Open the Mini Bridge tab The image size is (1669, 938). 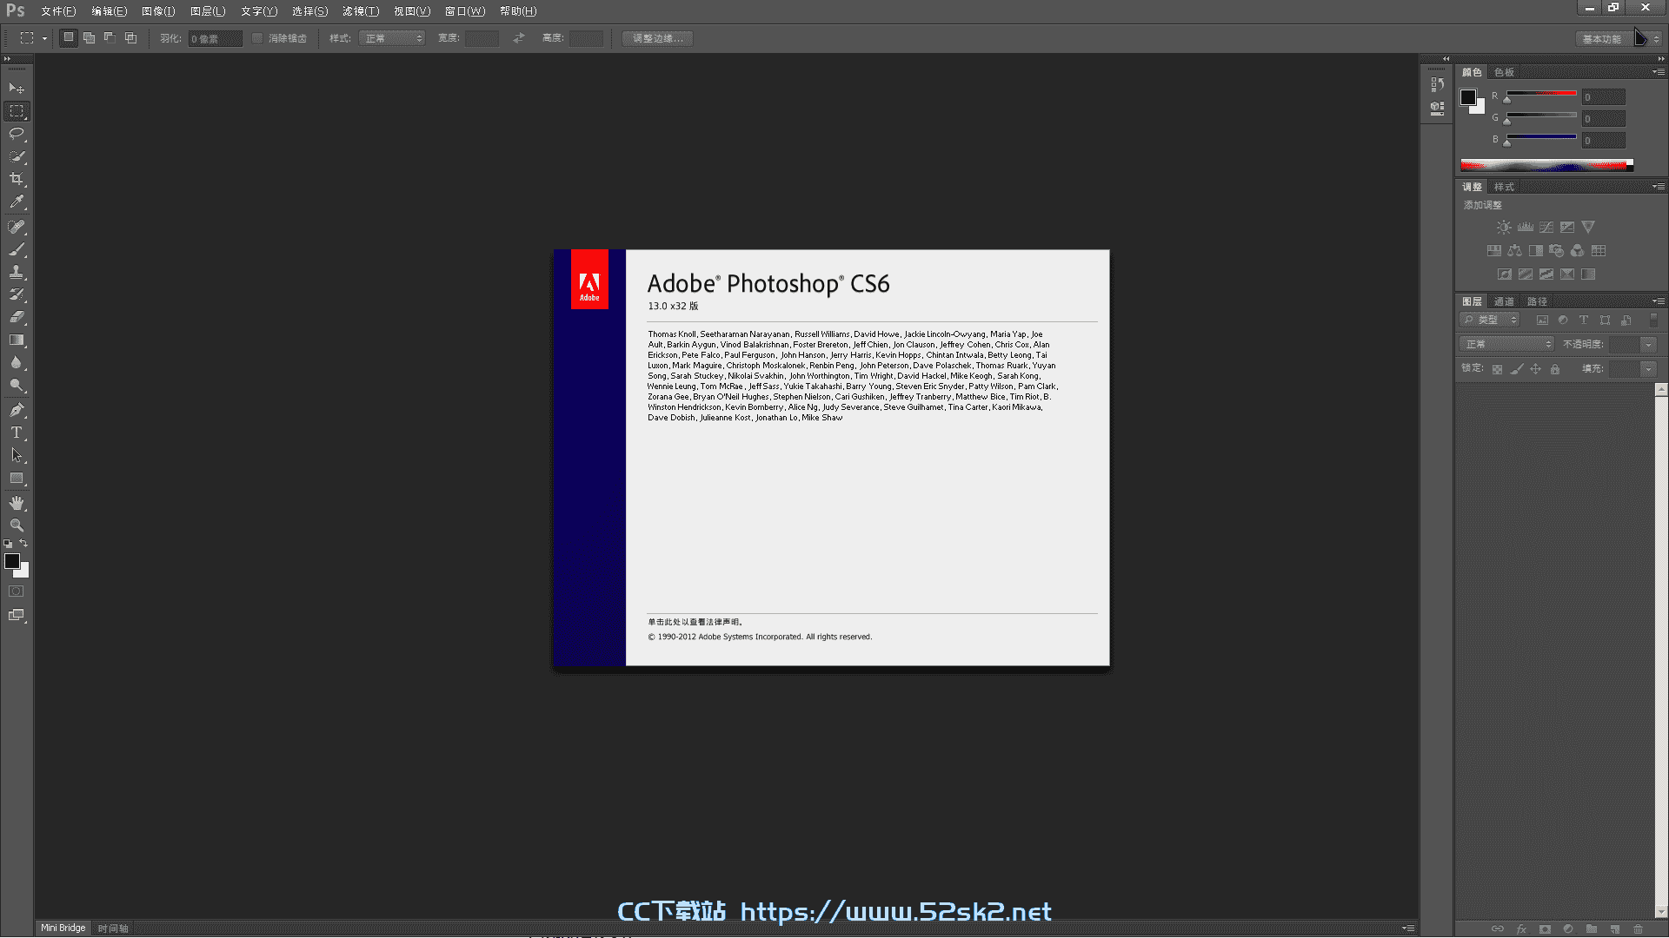coord(63,928)
